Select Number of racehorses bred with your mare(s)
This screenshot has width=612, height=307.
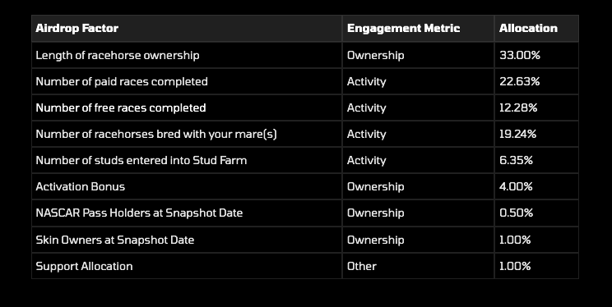156,134
